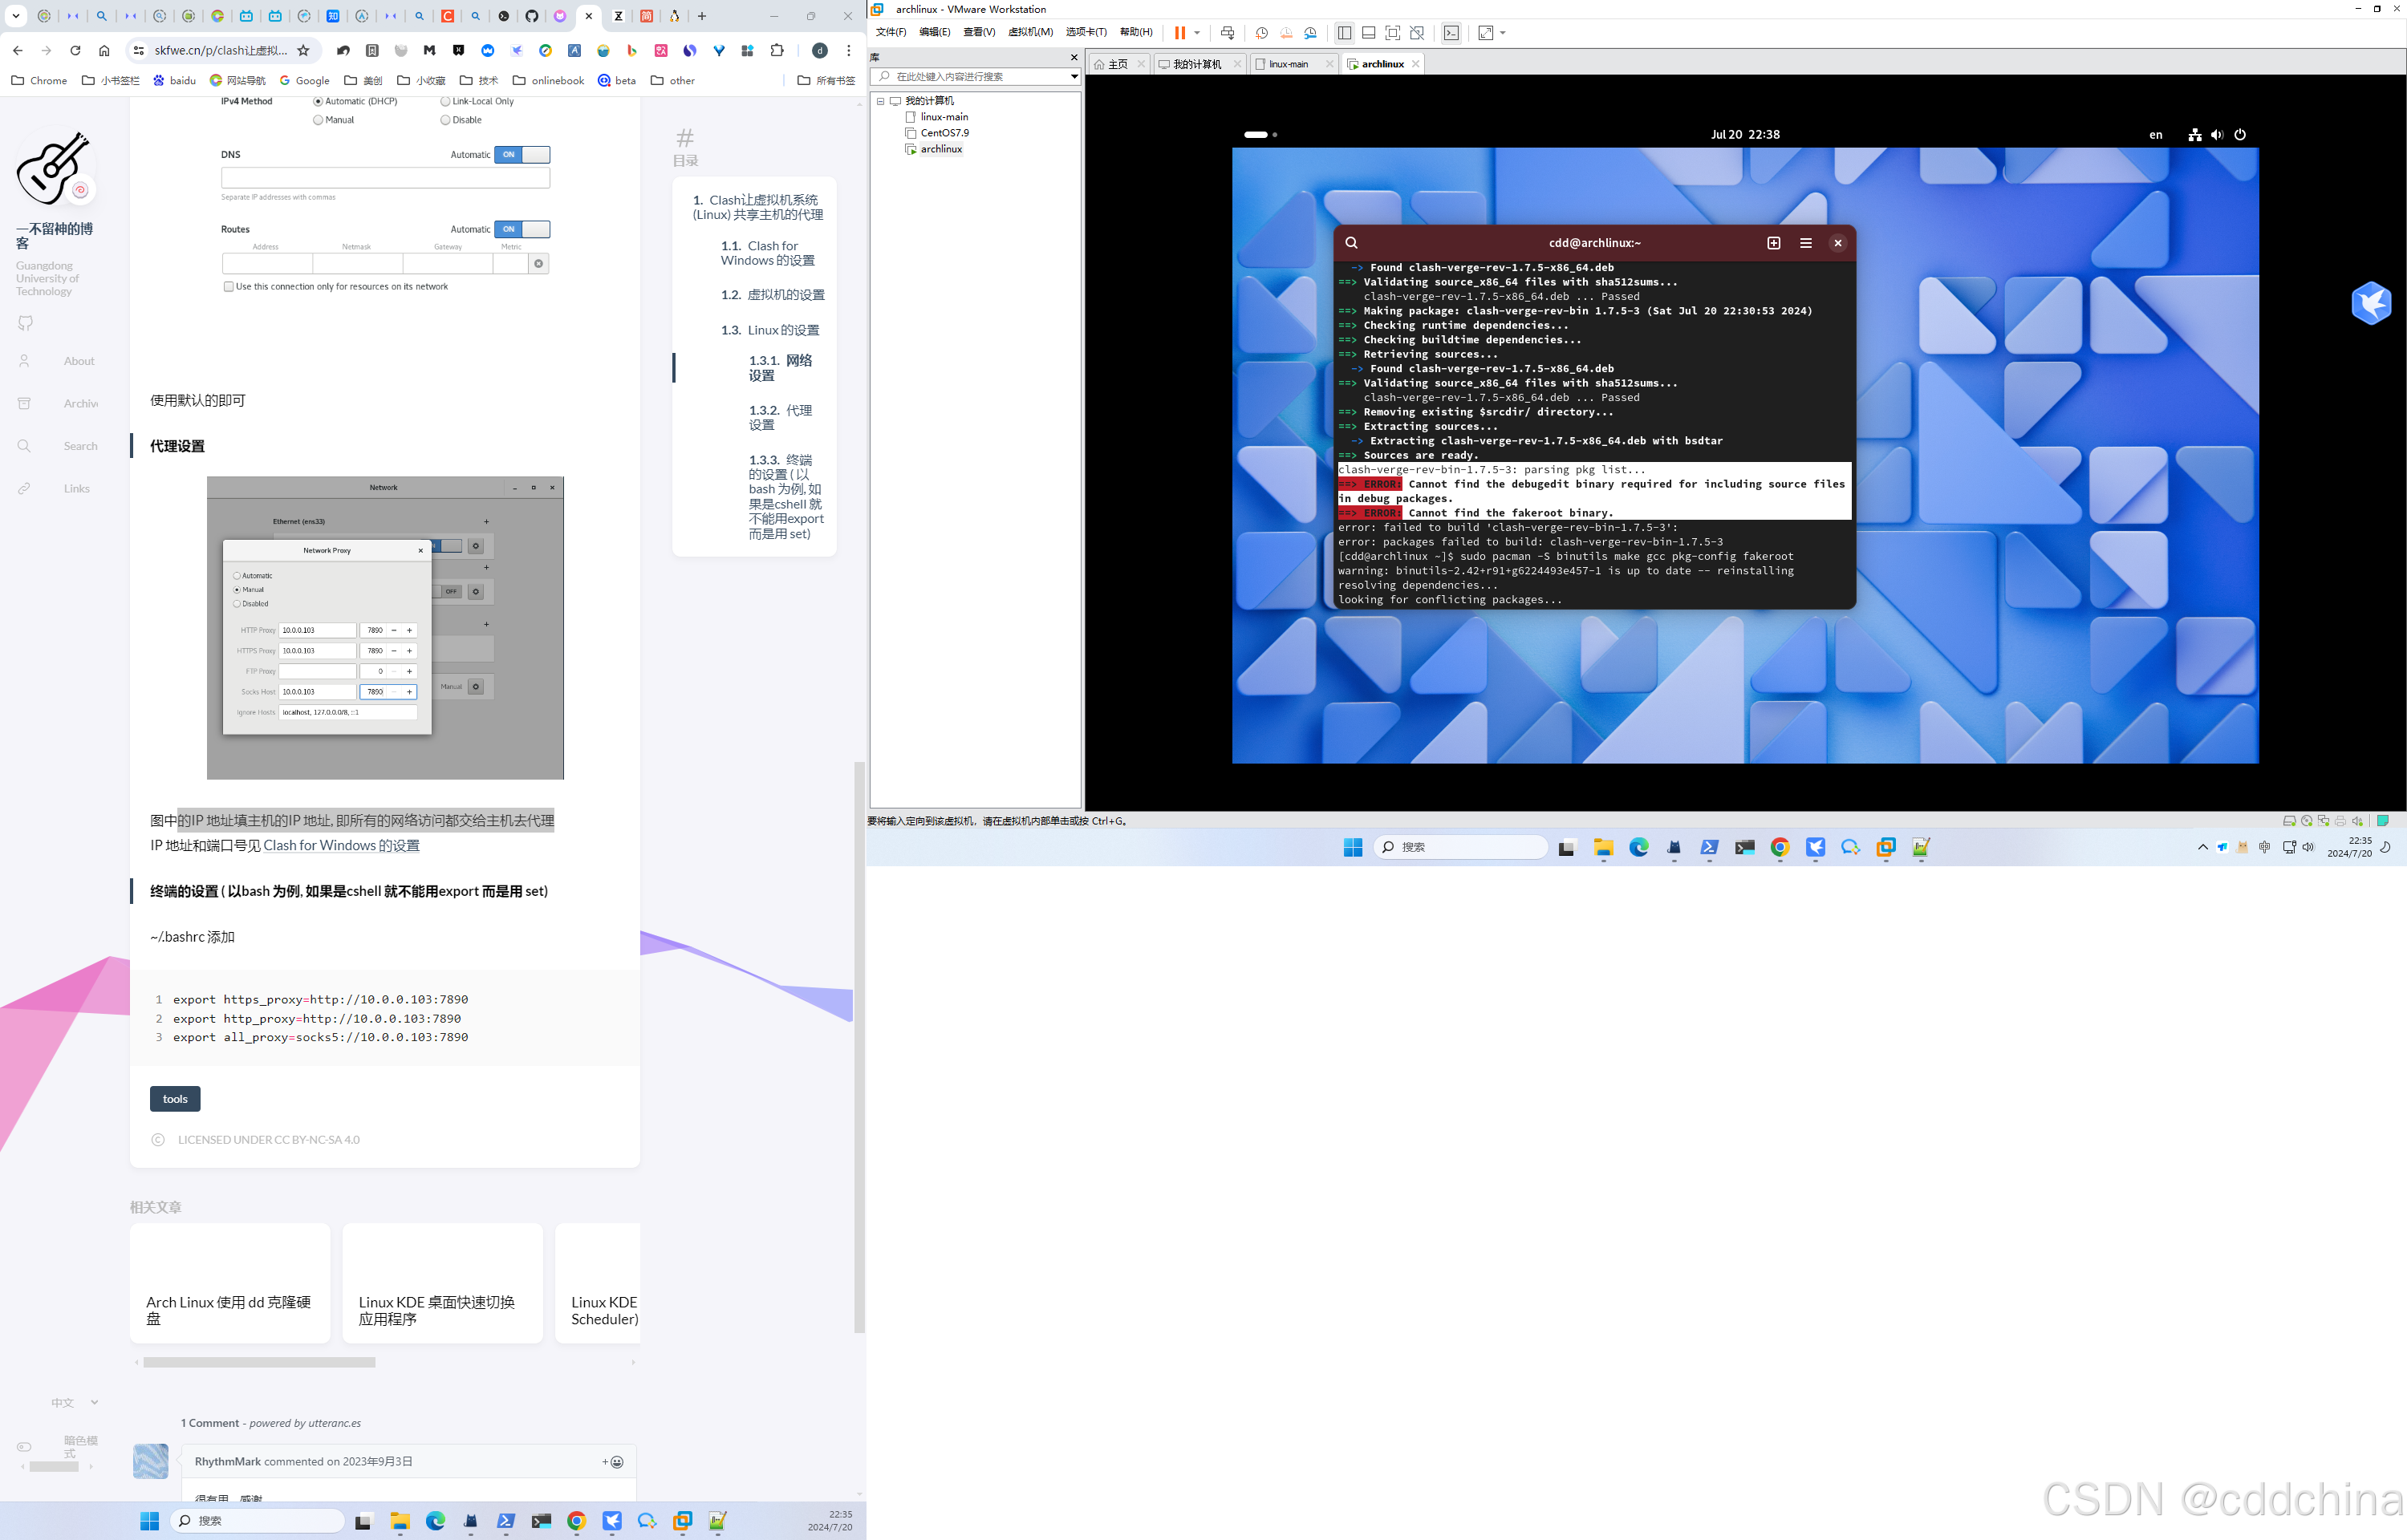The width and height of the screenshot is (2407, 1540).
Task: Open terminal search magnifier icon
Action: point(1351,243)
